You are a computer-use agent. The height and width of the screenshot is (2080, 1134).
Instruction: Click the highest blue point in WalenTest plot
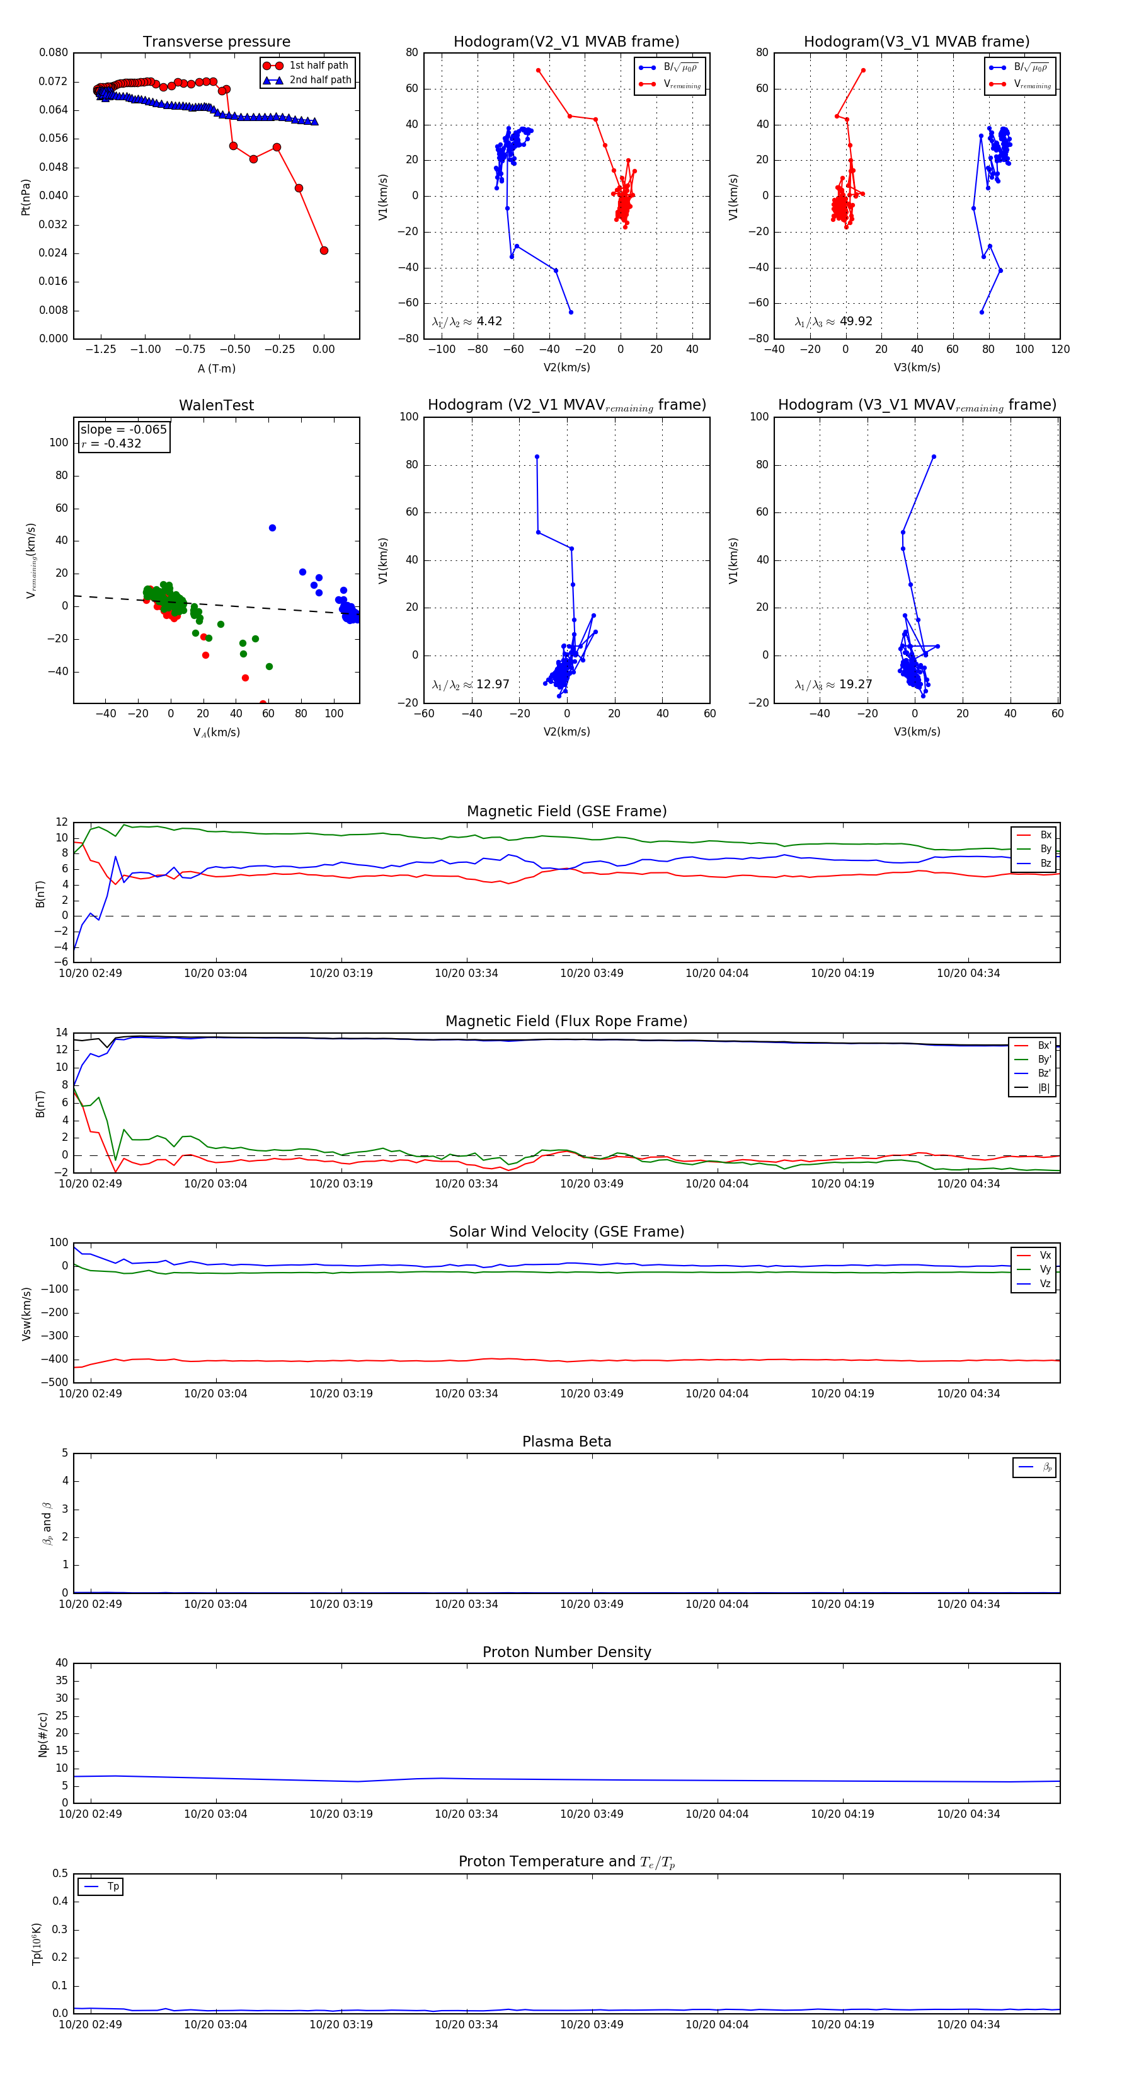point(272,528)
